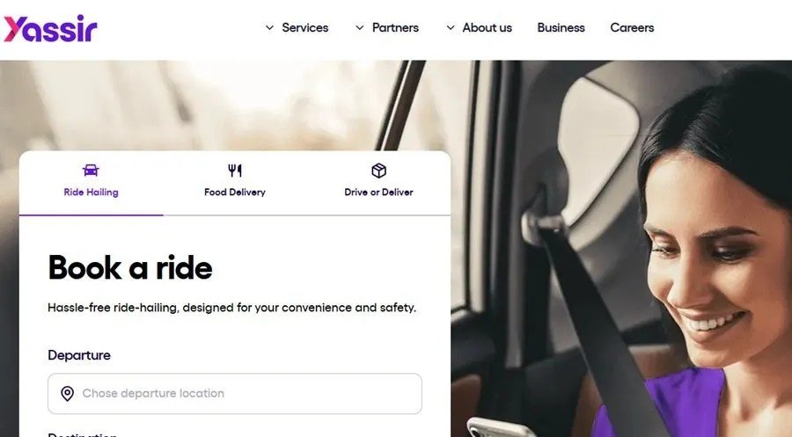The image size is (792, 437).
Task: Switch to the Food Delivery tab
Action: [x=235, y=183]
